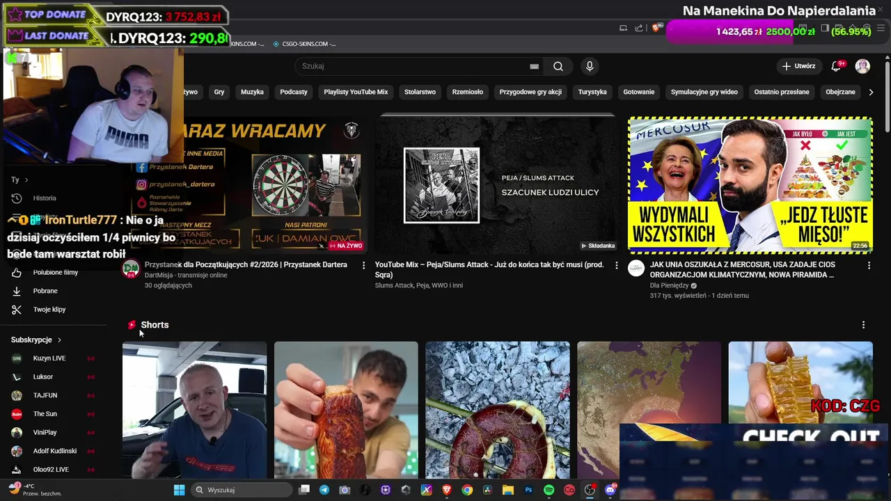Screen dimensions: 891x501
Task: Open Twoje klipy in the sidebar
Action: click(49, 310)
